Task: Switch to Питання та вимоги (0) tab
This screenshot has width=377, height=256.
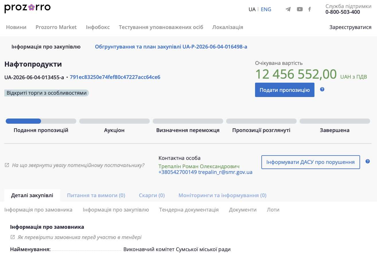Action: (96, 195)
